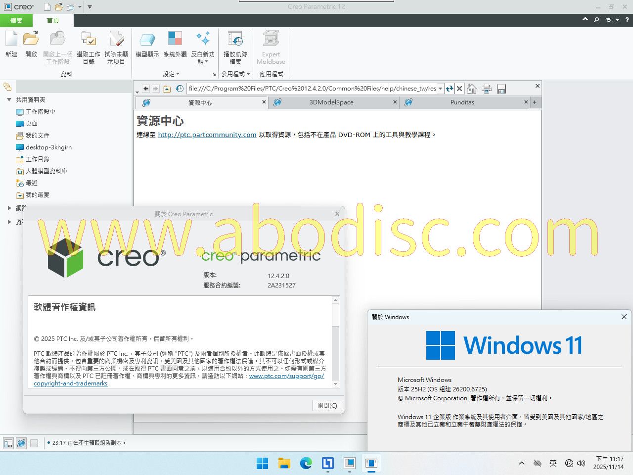
Task: Open the 檔案 file menu tab
Action: [16, 20]
